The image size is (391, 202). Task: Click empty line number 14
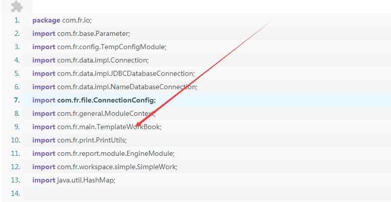pyautogui.click(x=15, y=193)
